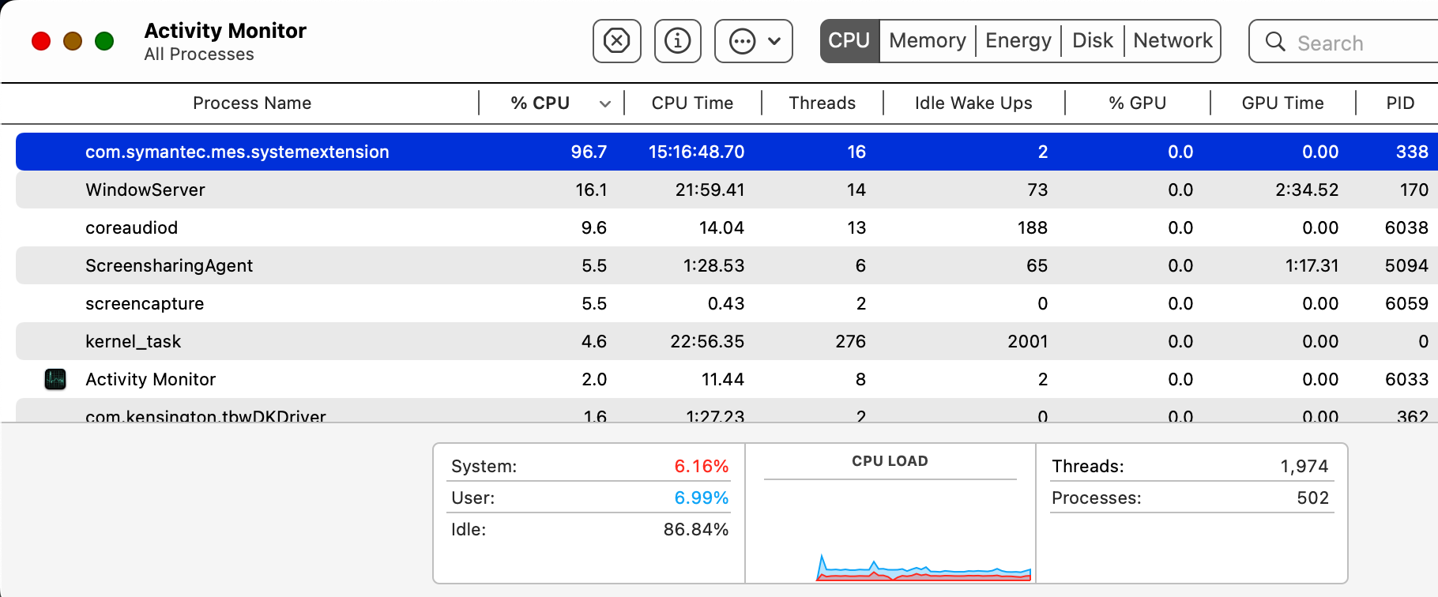1438x597 pixels.
Task: Toggle sort order with % CPU chevron
Action: tap(605, 103)
